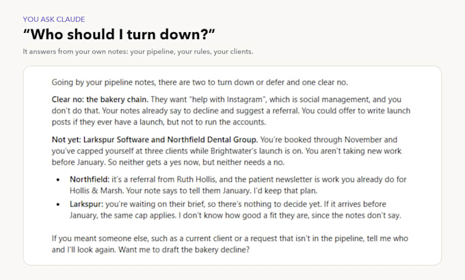Select the bold "Larkspur:" label
This screenshot has width=465, height=280.
click(x=87, y=204)
